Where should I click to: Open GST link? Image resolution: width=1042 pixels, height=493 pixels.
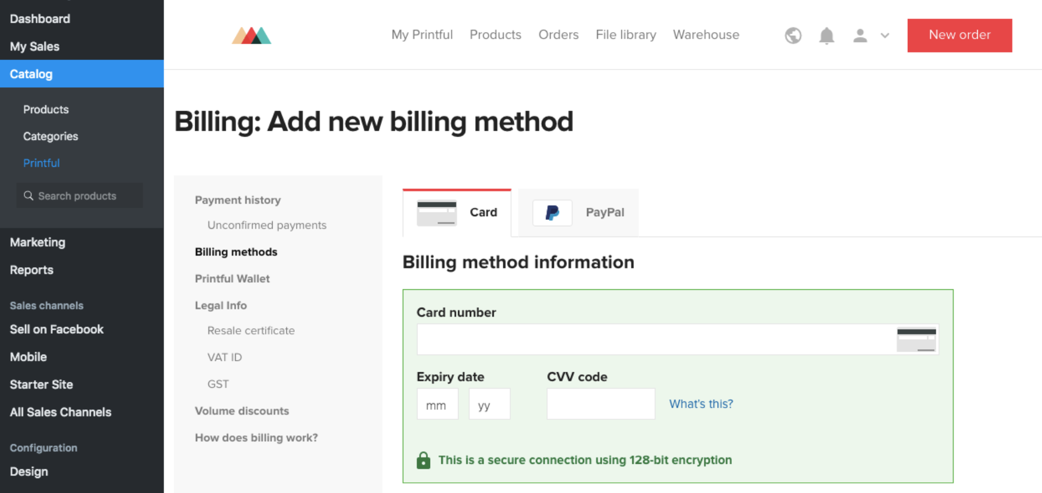[218, 384]
